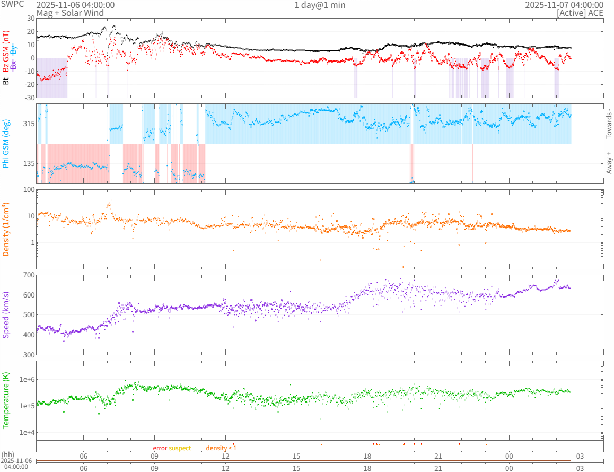This screenshot has width=614, height=472.
Task: Click end time 2025-11-07 04:00:00 in header
Action: click(x=564, y=5)
